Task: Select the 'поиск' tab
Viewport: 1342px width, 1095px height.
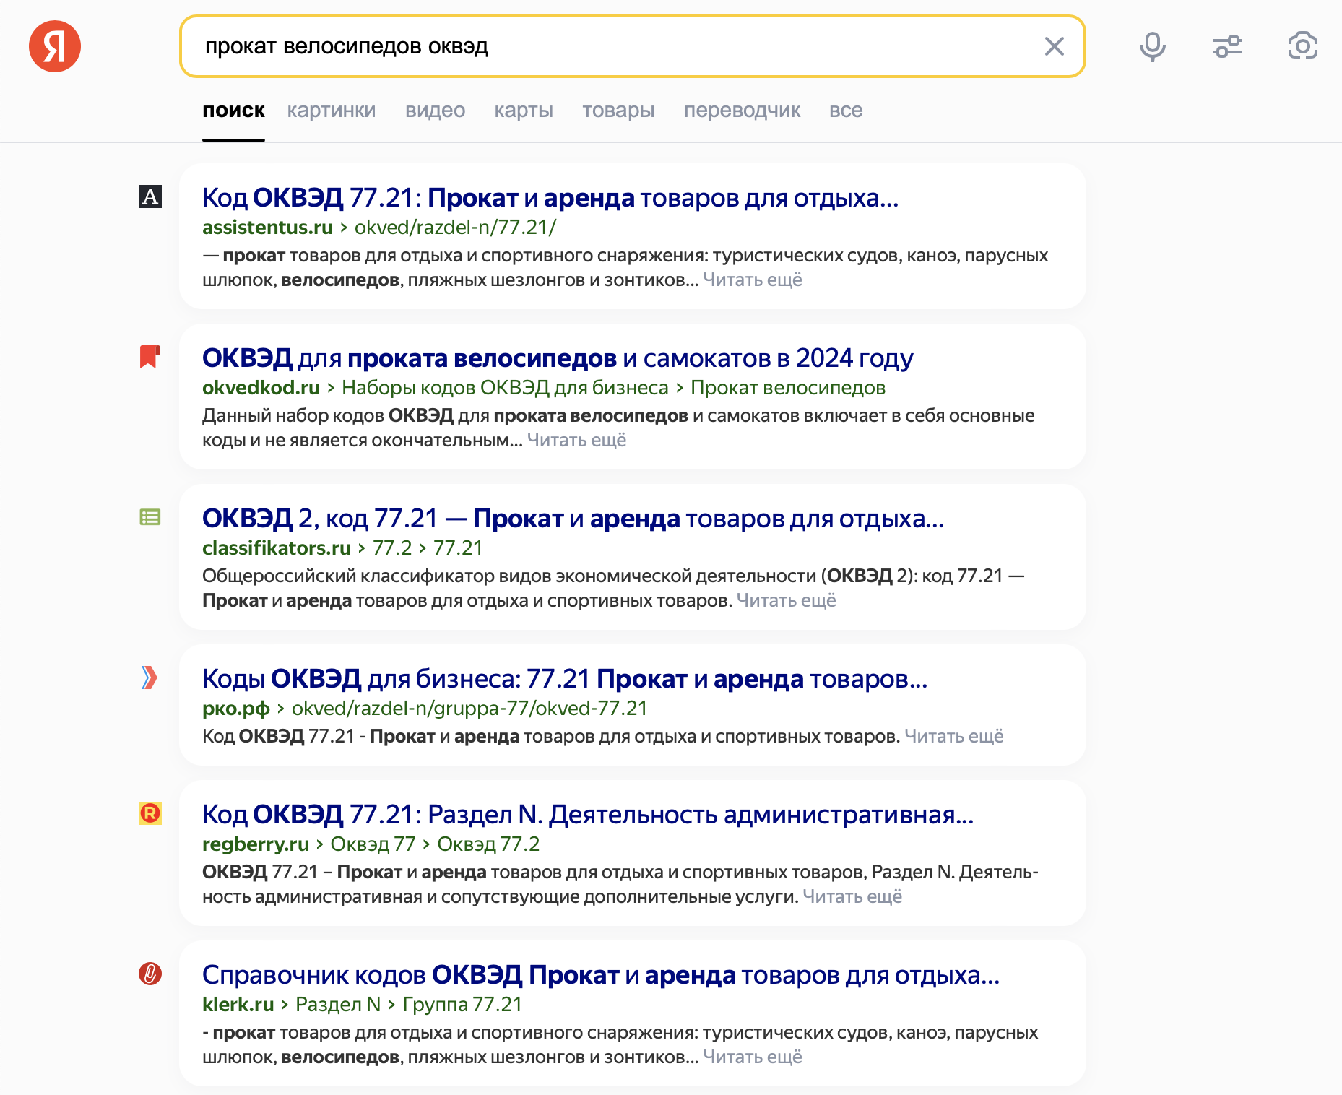Action: (x=233, y=111)
